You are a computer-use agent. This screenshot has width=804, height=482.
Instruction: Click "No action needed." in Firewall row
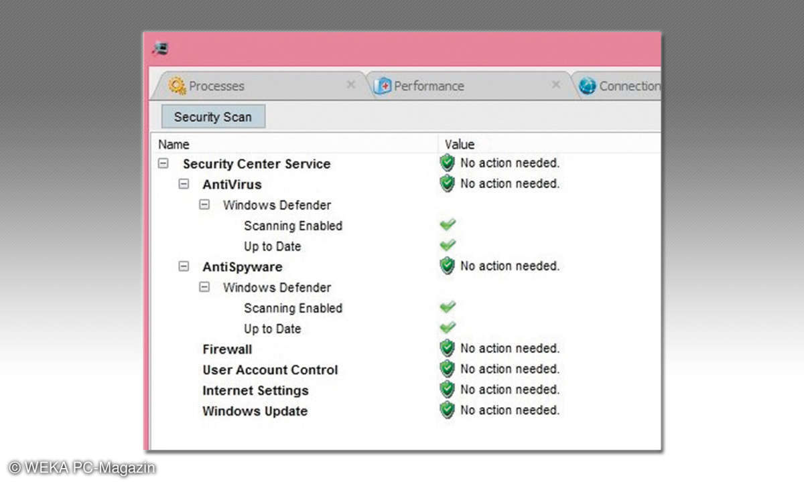coord(510,348)
